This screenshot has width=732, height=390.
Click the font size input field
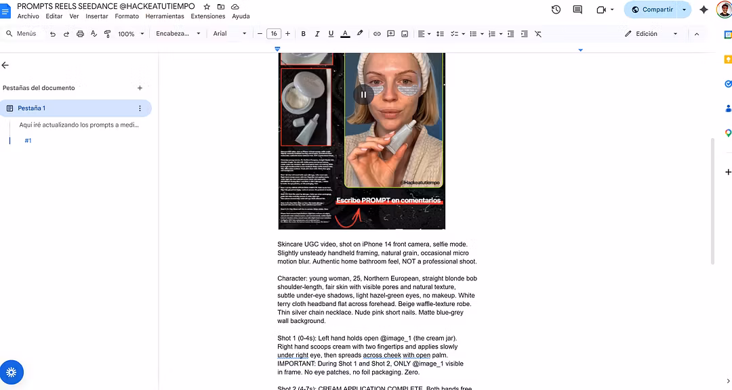[273, 33]
